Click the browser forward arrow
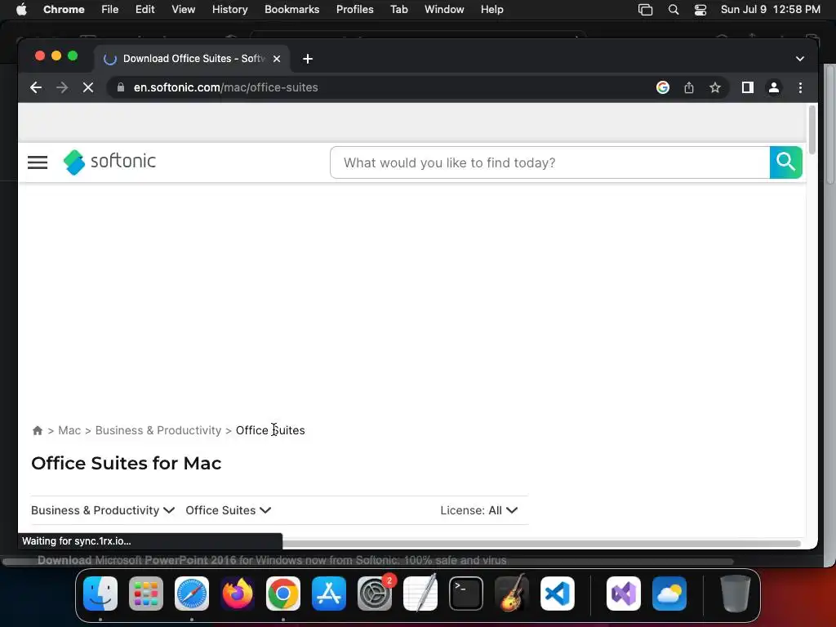Image resolution: width=836 pixels, height=627 pixels. click(62, 87)
